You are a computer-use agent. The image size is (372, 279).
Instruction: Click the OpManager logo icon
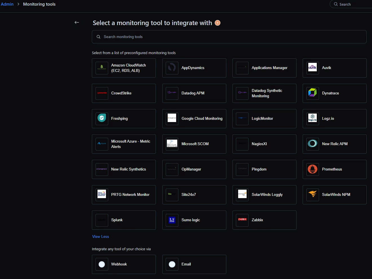[x=172, y=169]
